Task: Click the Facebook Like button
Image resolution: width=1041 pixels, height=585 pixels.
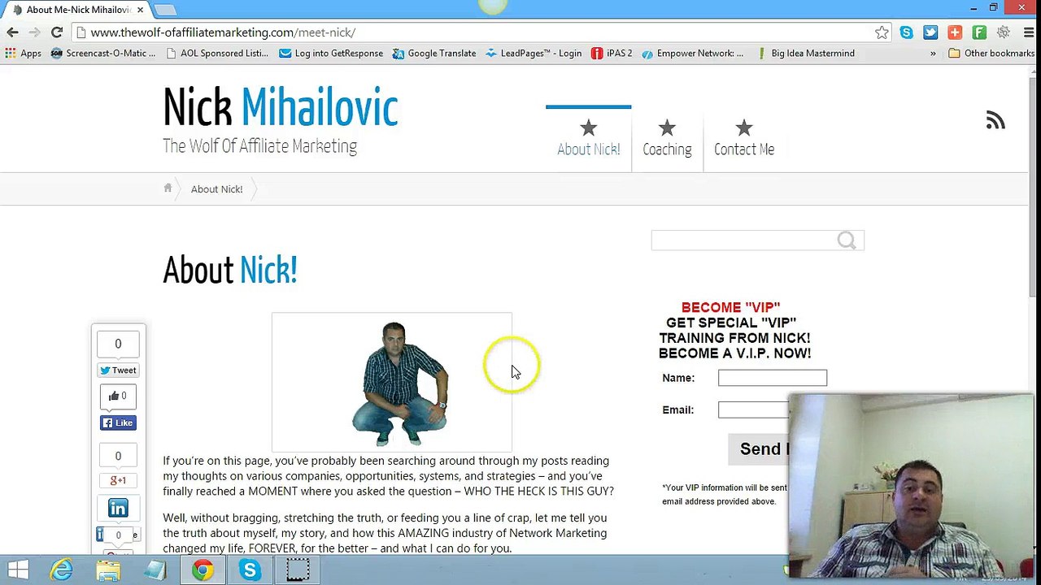Action: 118,422
